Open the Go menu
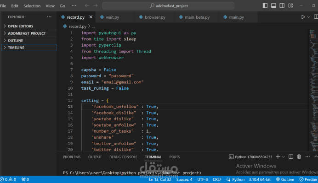 tap(62, 6)
